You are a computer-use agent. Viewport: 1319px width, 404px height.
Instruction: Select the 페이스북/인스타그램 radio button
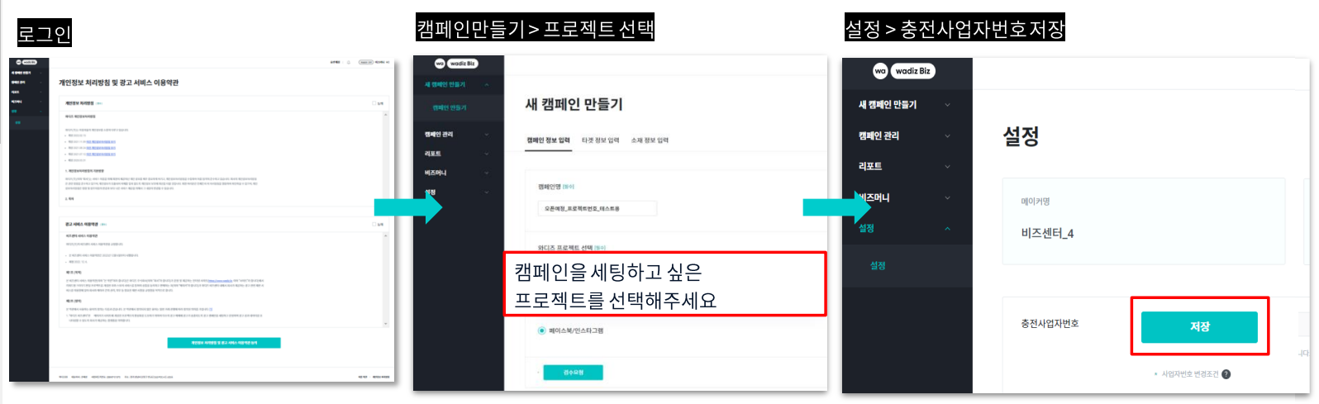(x=542, y=330)
